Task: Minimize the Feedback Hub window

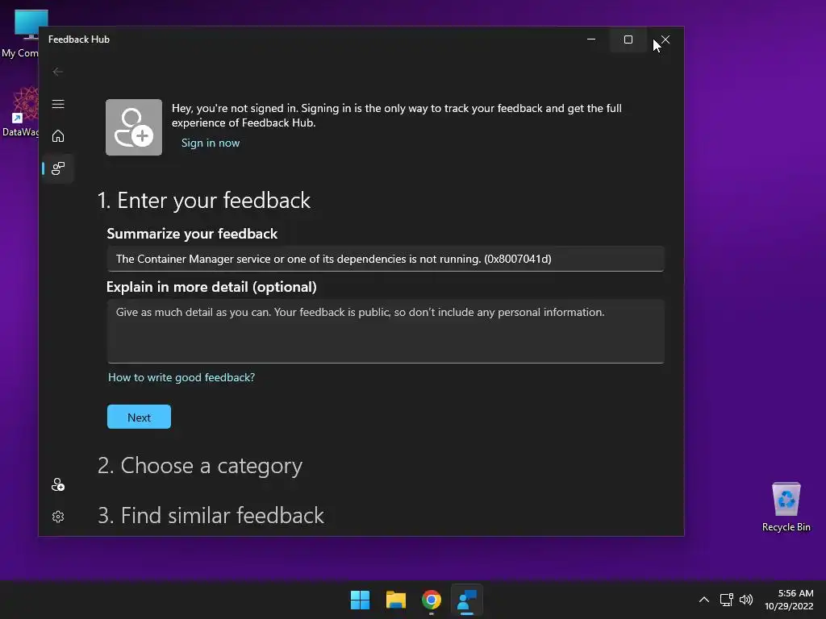Action: [x=591, y=39]
